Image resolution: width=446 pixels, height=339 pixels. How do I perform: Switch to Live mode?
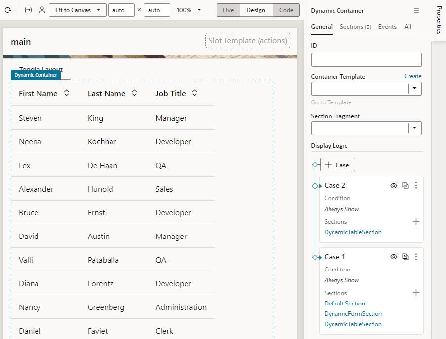228,10
